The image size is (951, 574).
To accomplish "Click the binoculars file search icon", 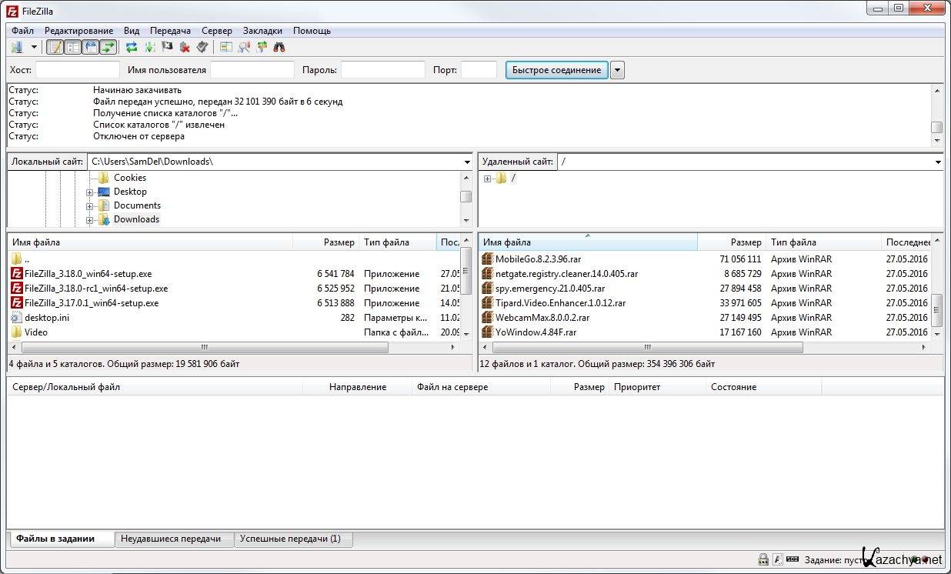I will [x=279, y=48].
